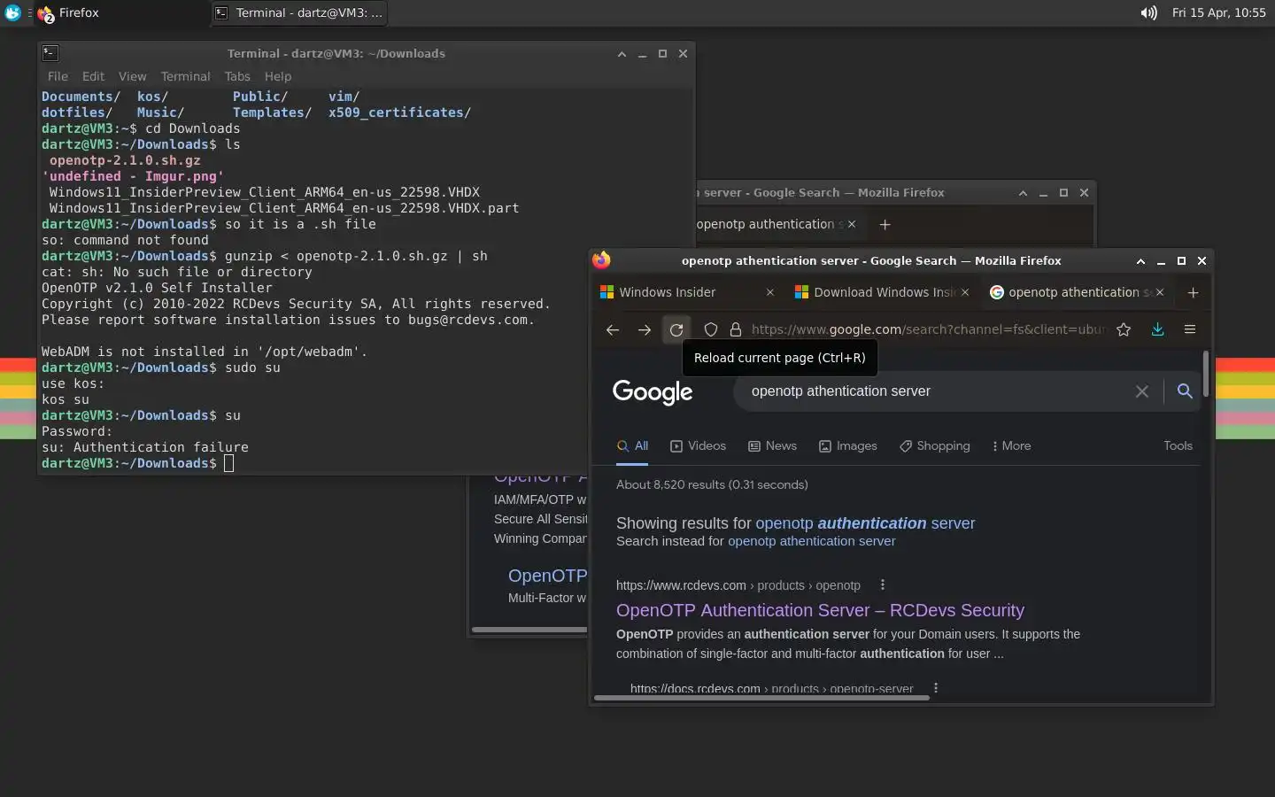Expand the More search categories dropdown
1275x797 pixels.
pos(1011,446)
